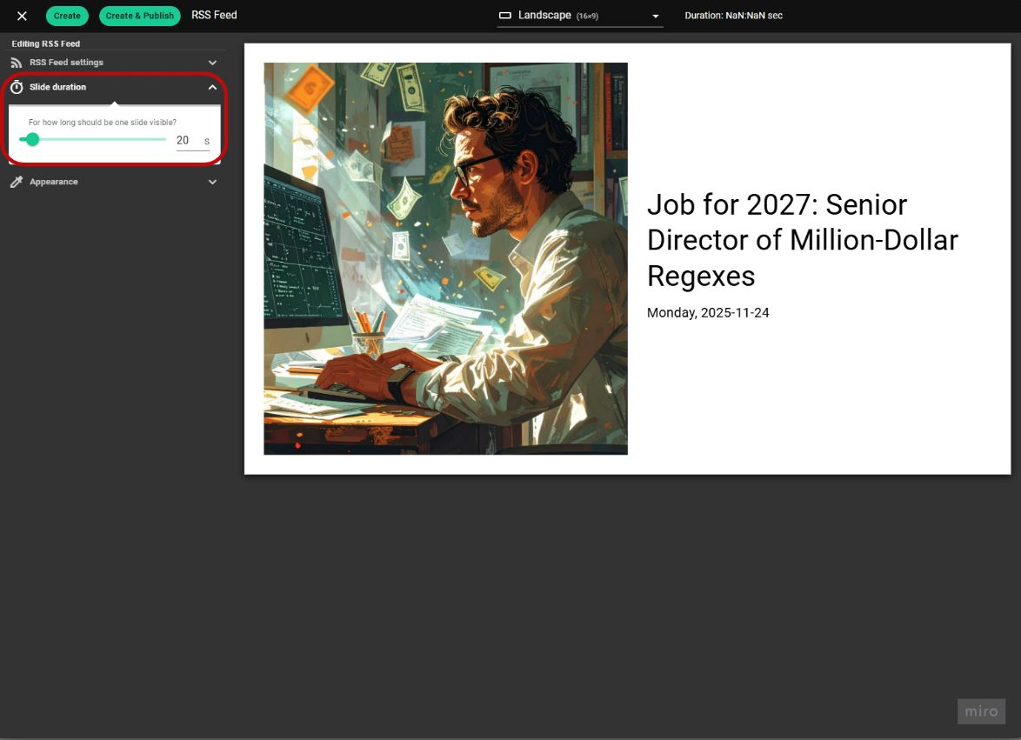Click the Create & Publish button
Image resolution: width=1021 pixels, height=740 pixels.
(x=139, y=16)
